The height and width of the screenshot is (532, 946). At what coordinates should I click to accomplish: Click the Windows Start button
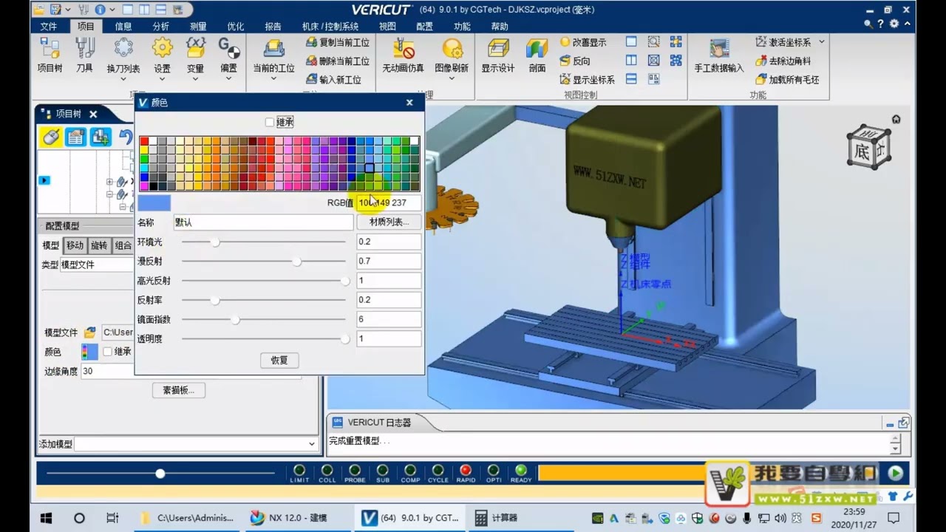pos(46,517)
